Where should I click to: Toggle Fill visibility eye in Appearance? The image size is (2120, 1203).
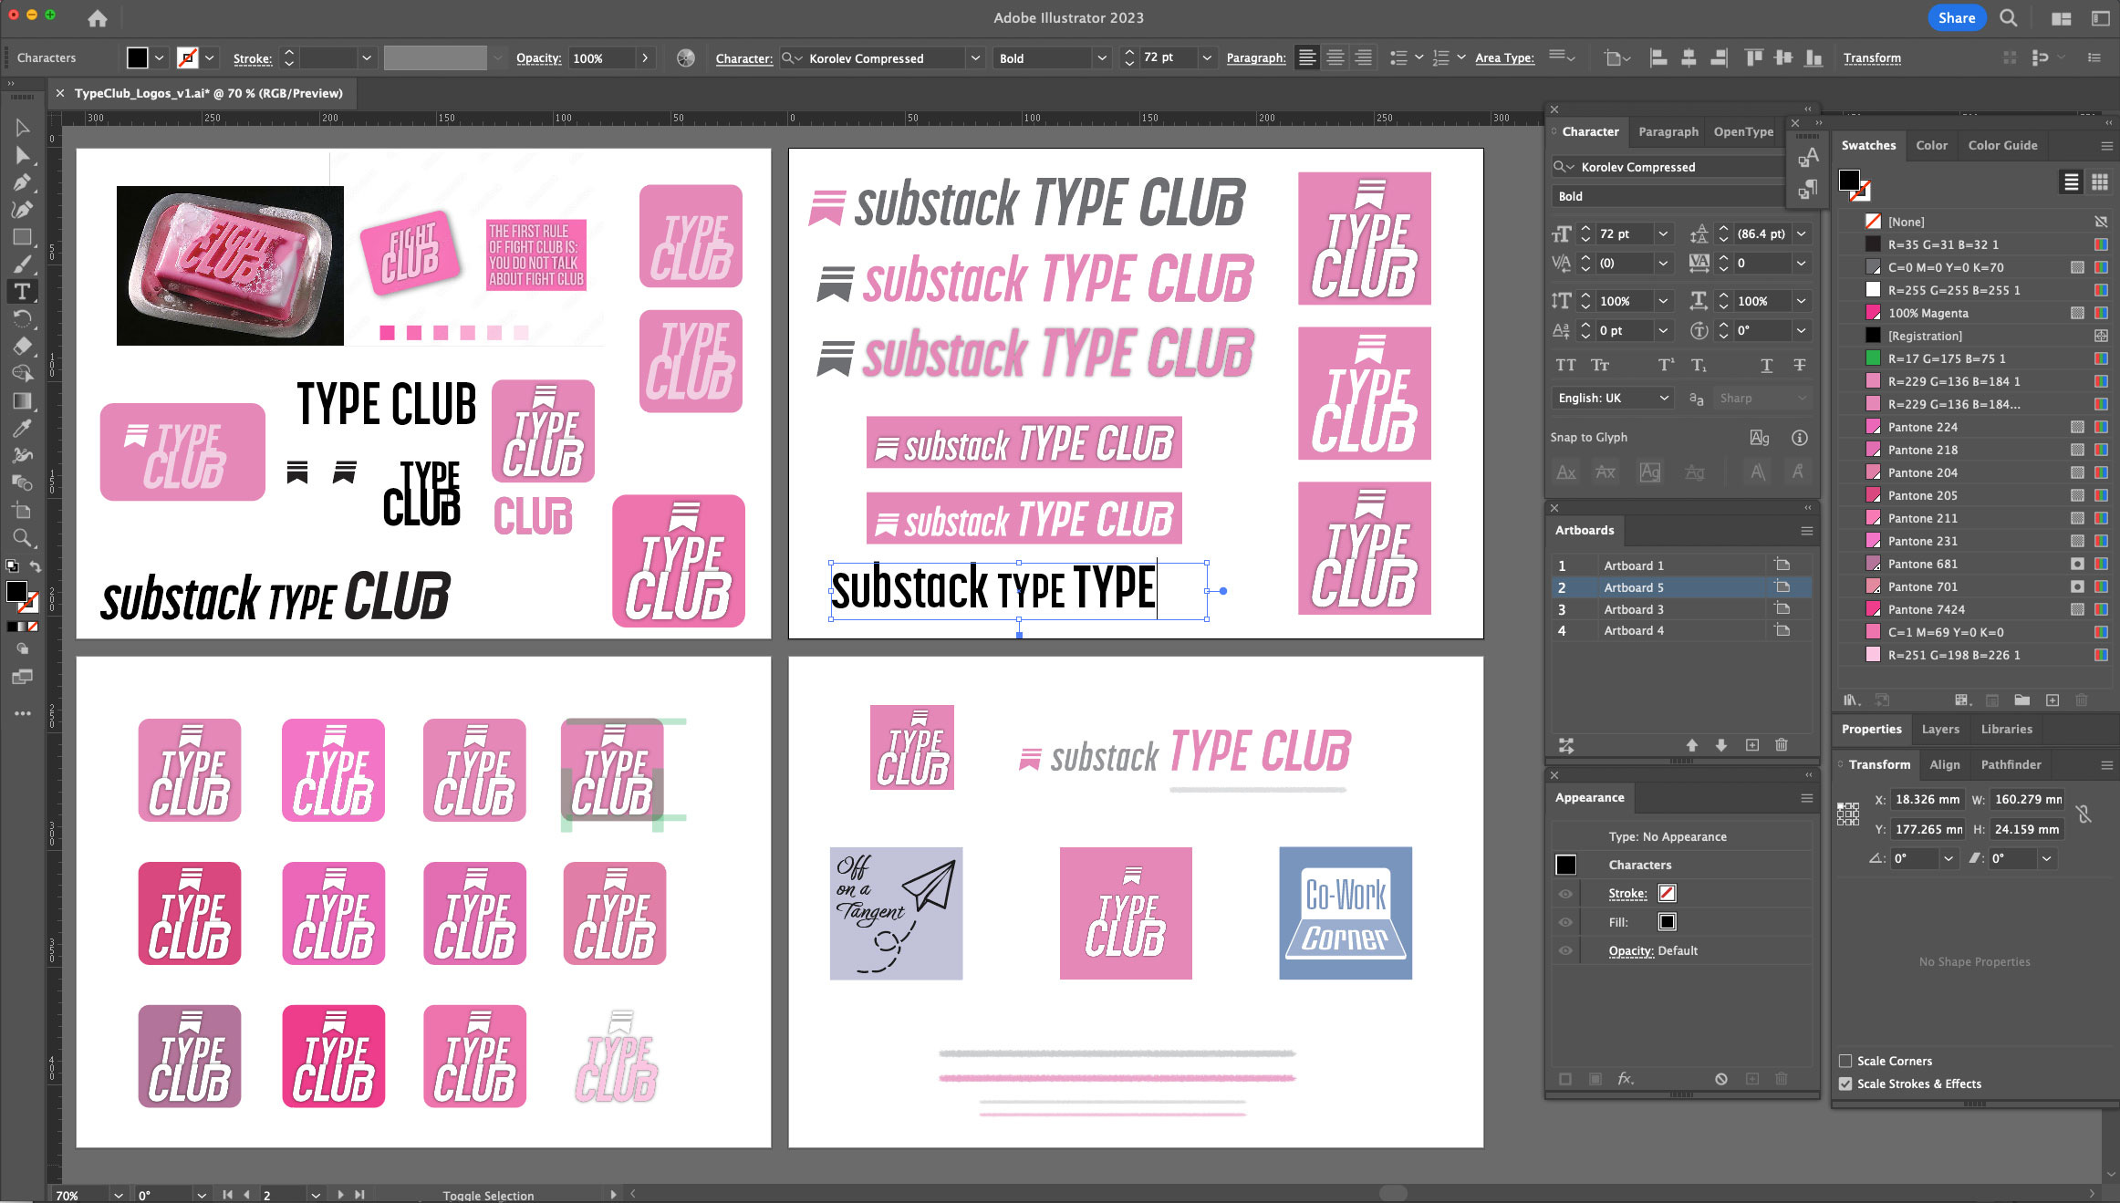point(1565,922)
